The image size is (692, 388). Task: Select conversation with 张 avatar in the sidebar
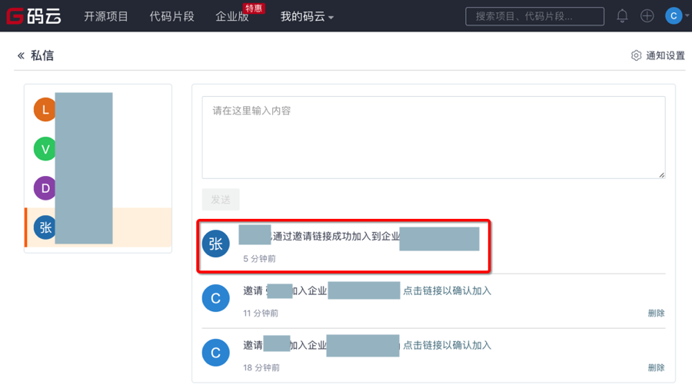(x=45, y=227)
